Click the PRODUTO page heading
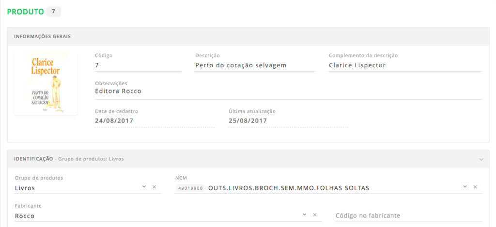Viewport: 496px width, 227px height. point(25,12)
